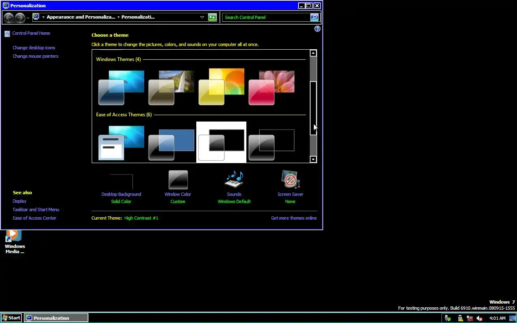This screenshot has width=517, height=323.
Task: Minimize the Personalization window
Action: [301, 6]
